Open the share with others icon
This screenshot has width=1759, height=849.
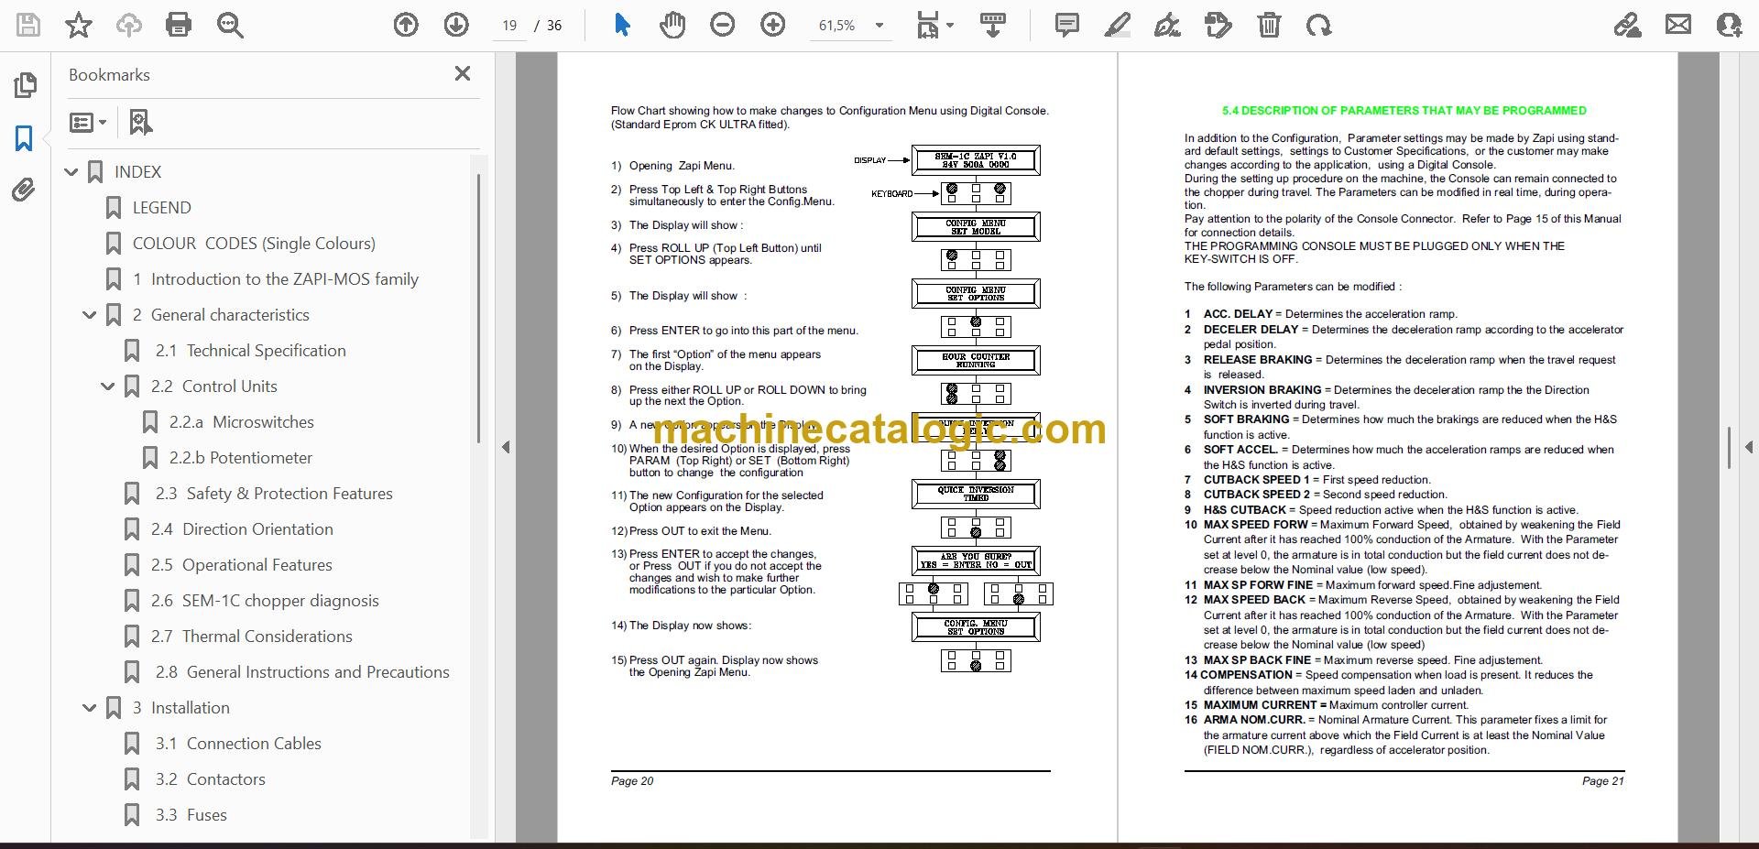pyautogui.click(x=1729, y=25)
